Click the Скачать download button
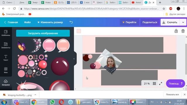The width and height of the screenshot is (187, 105). [170, 22]
